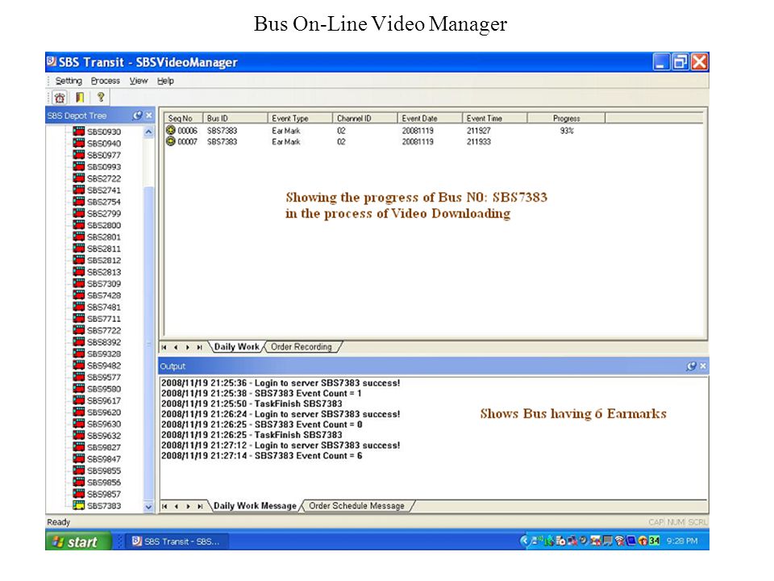774x581 pixels.
Task: Sort by the Progress column header
Action: coord(566,118)
